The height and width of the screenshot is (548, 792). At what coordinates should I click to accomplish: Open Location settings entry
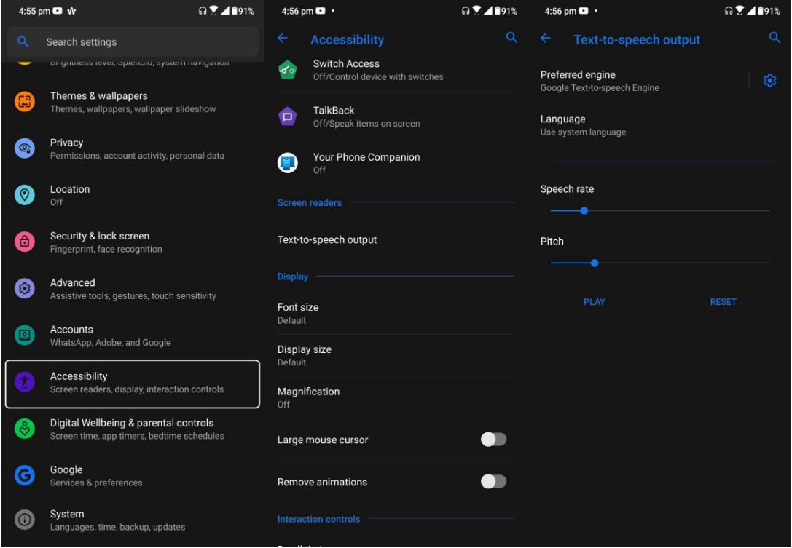(133, 195)
